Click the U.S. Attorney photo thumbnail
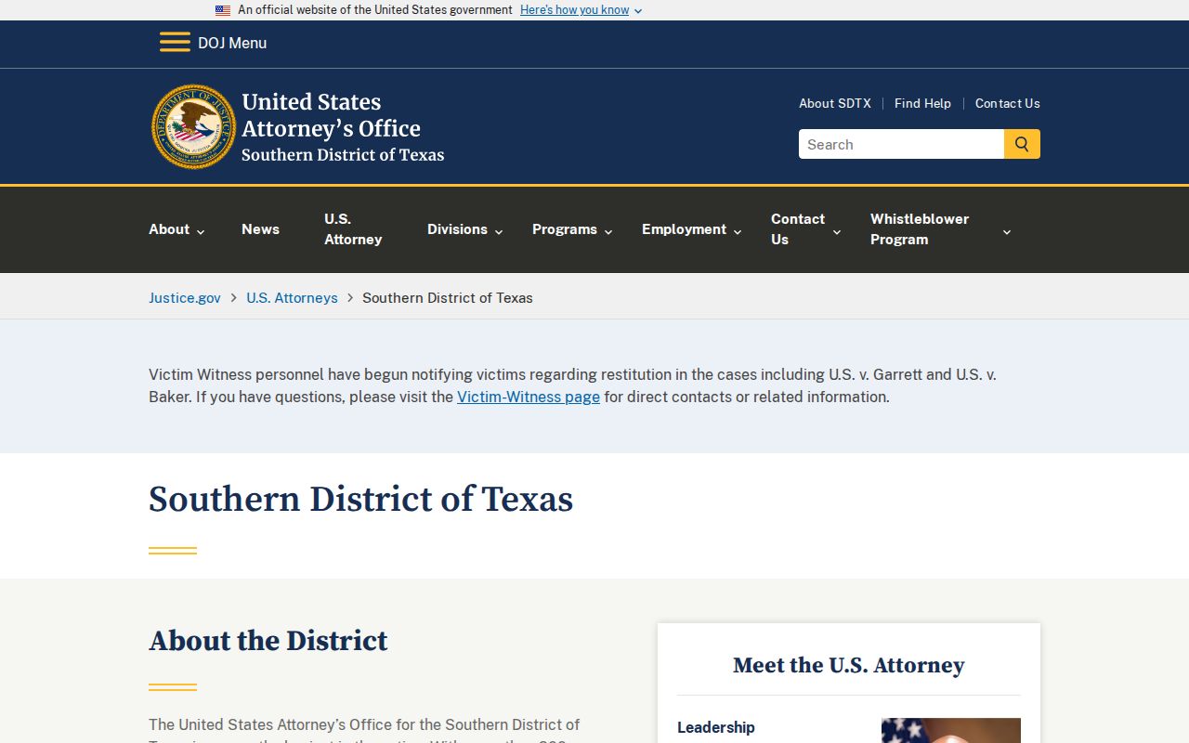Screen dimensions: 1189x743 coord(951,730)
